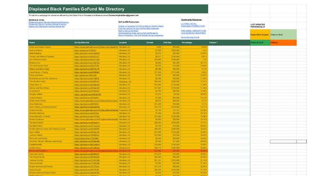Select the Displaced Black Families GoFund Me Directory title
This screenshot has width=335, height=176.
point(76,9)
